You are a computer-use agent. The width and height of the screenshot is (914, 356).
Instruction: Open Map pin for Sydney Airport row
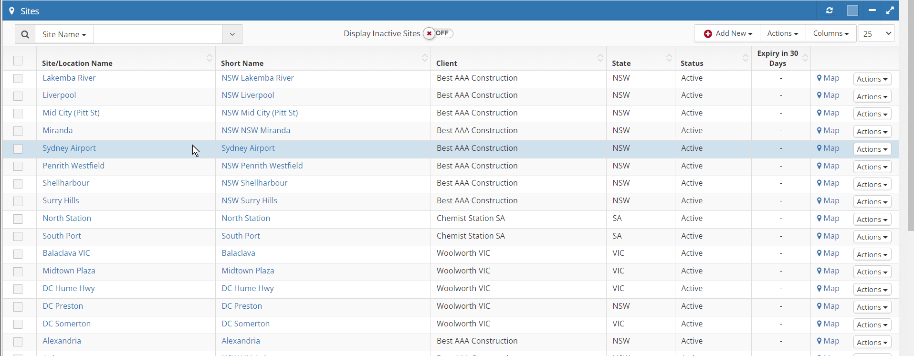[x=828, y=148]
